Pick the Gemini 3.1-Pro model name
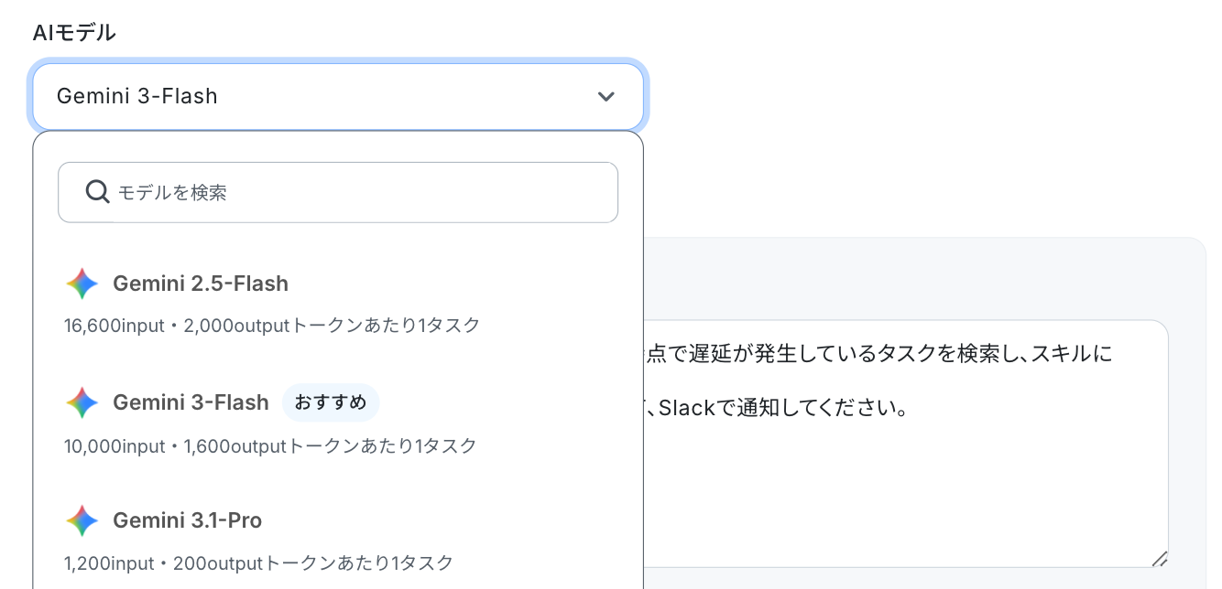1222x589 pixels. click(x=188, y=520)
